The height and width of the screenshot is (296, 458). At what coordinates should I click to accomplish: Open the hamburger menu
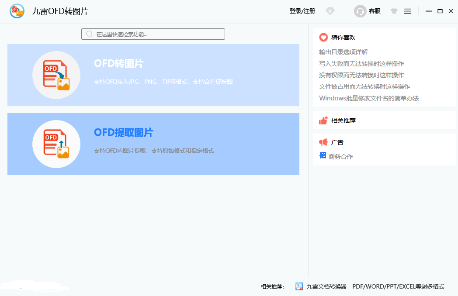407,11
